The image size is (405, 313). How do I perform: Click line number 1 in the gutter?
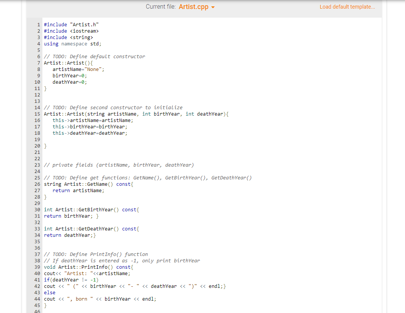[x=39, y=24]
